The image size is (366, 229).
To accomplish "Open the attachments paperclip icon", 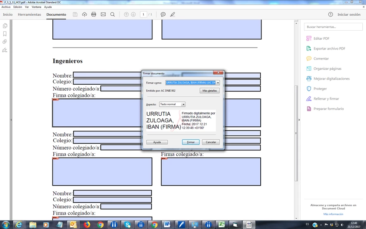I will click(5, 42).
